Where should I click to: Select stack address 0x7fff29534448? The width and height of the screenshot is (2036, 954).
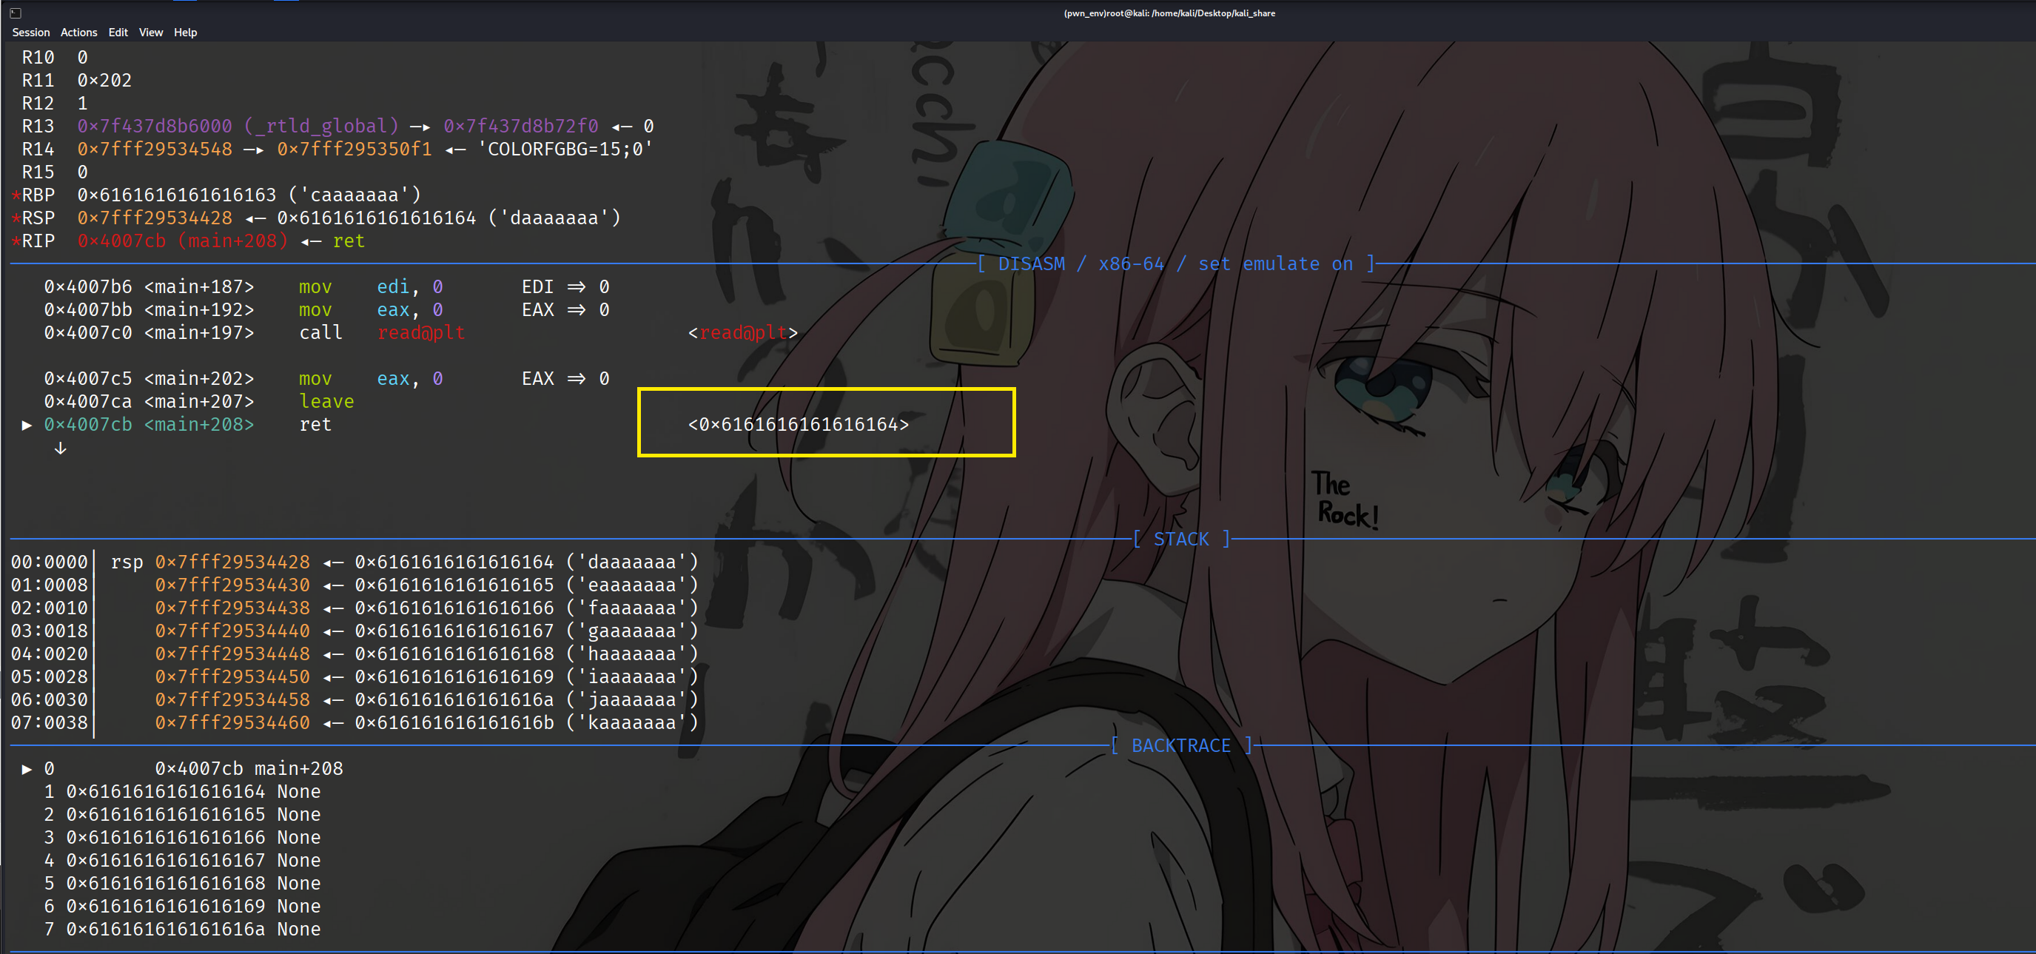click(232, 654)
